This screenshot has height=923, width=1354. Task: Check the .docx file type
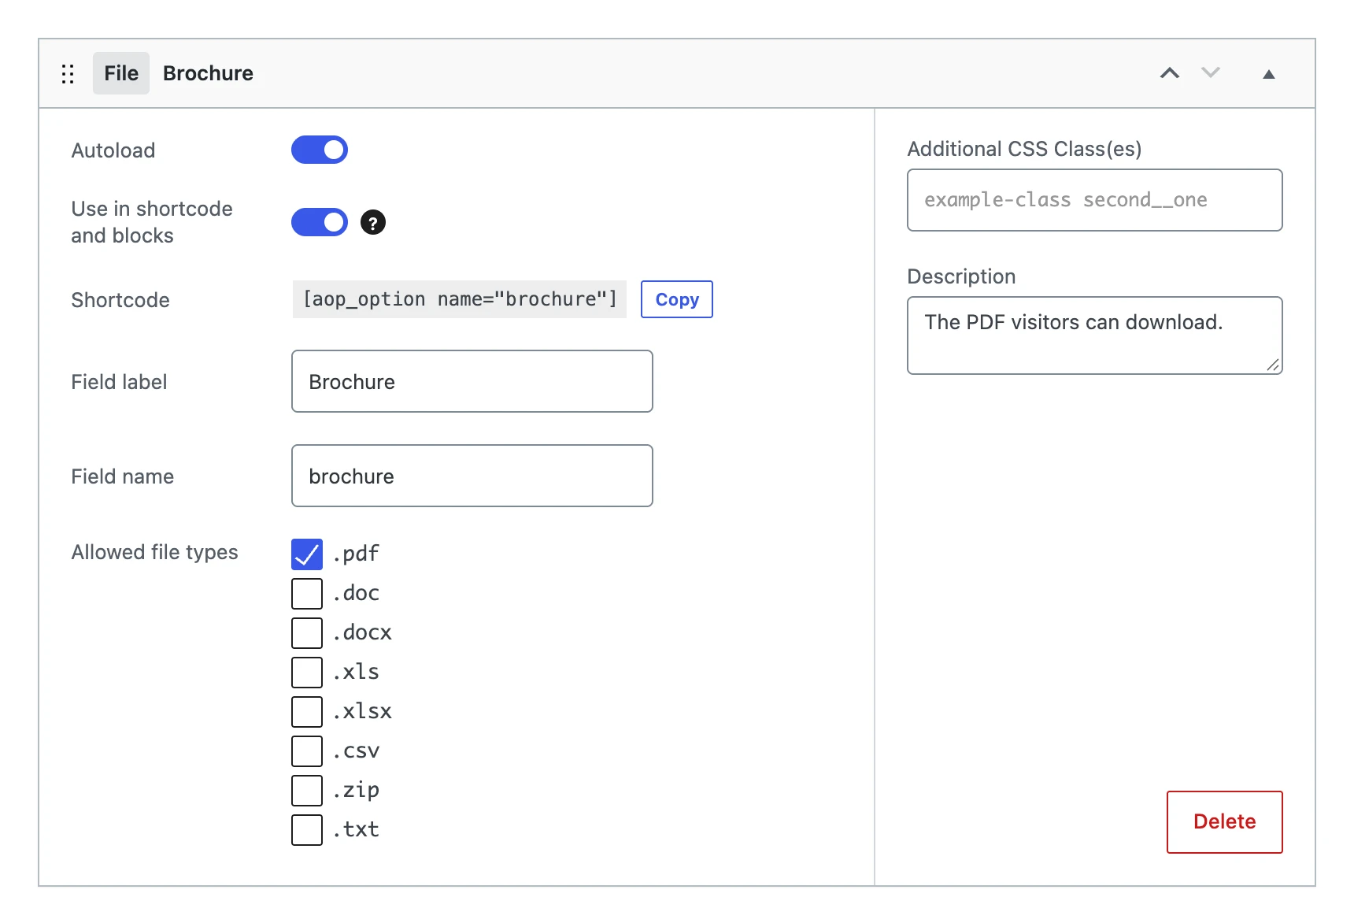click(307, 633)
